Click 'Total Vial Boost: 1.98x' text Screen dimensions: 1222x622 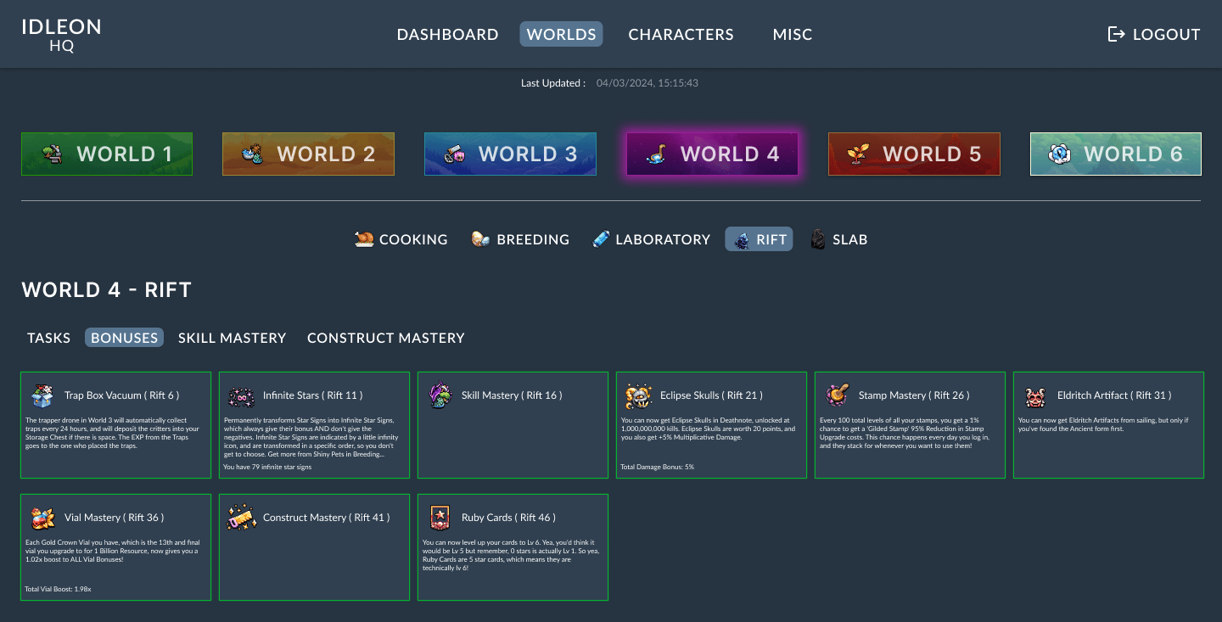[59, 589]
